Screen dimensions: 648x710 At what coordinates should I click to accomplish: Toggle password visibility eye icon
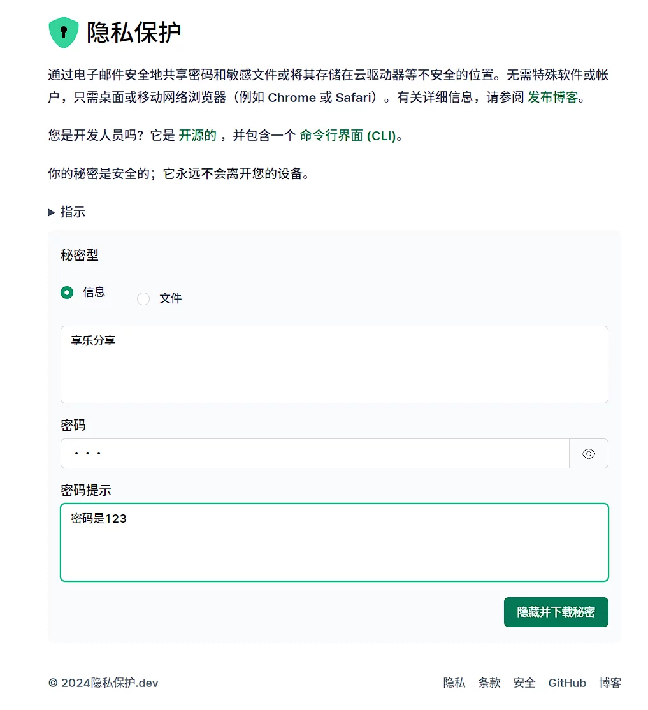pyautogui.click(x=588, y=454)
